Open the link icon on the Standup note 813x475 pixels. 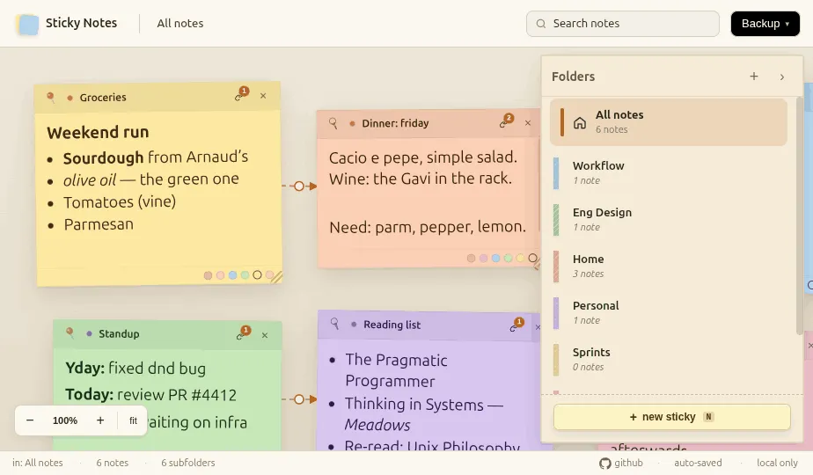(242, 334)
